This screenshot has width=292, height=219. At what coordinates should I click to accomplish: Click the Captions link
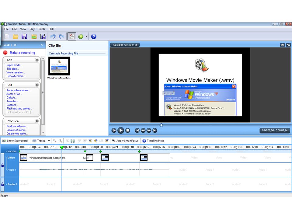pos(12,105)
